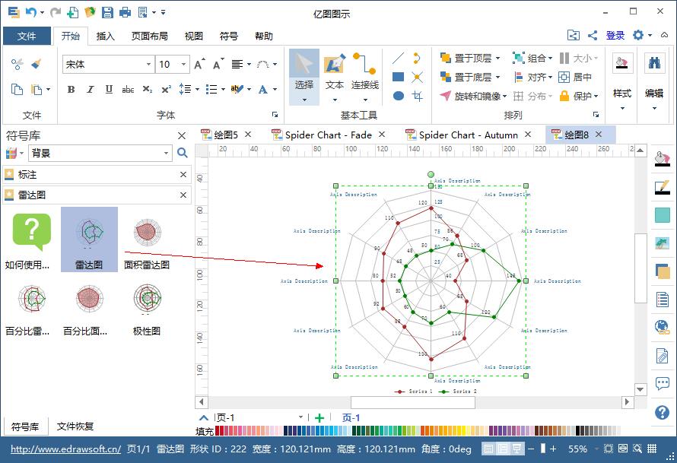Viewport: 677px width, 463px height.
Task: Open the fill paint bucket side panel icon
Action: click(x=663, y=159)
